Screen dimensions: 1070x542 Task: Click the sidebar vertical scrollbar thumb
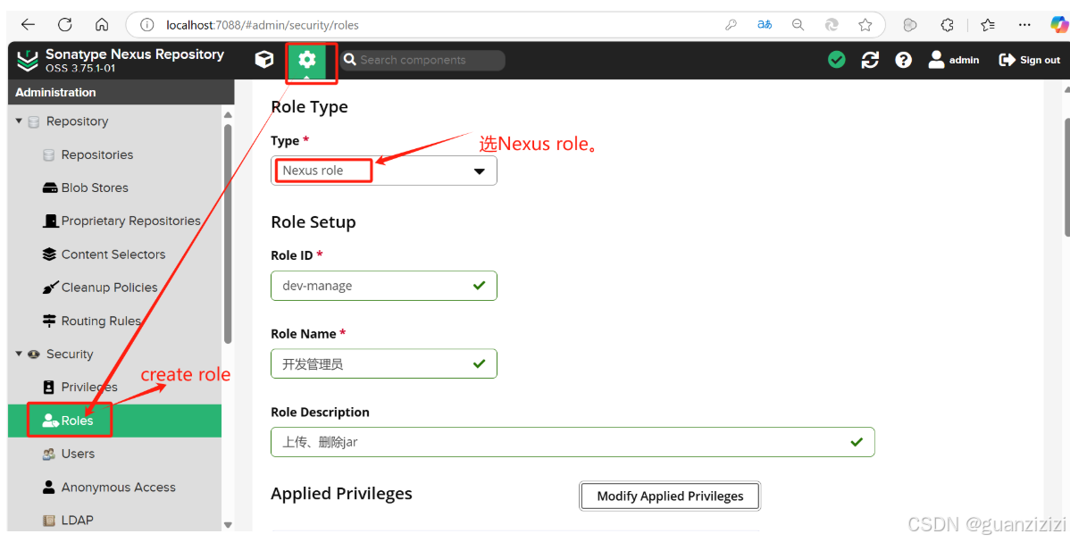[x=228, y=233]
